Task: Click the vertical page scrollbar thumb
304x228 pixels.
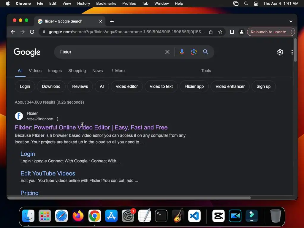Action: click(295, 50)
